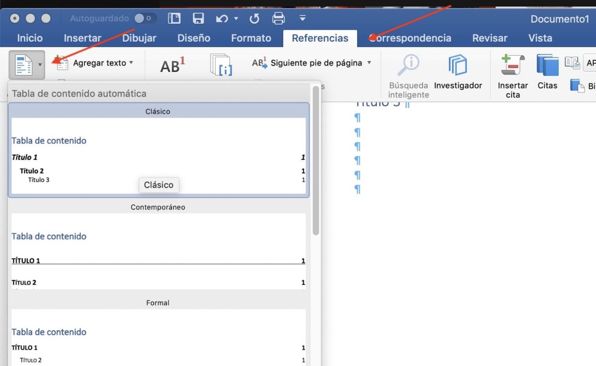The height and width of the screenshot is (366, 596).
Task: Expand the Siguiente pie de página dropdown
Action: tap(370, 63)
